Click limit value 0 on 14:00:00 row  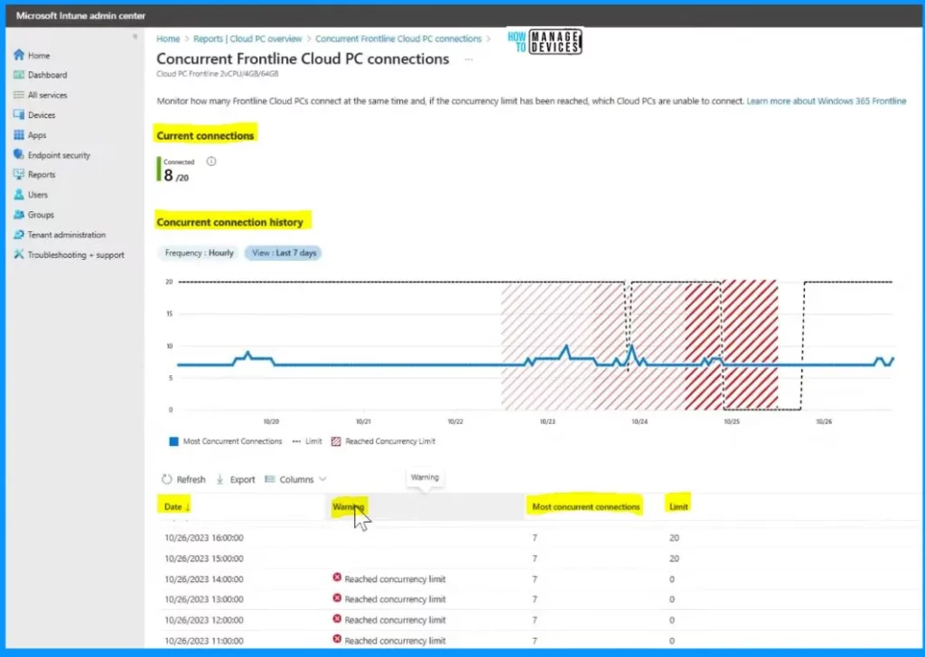click(672, 578)
